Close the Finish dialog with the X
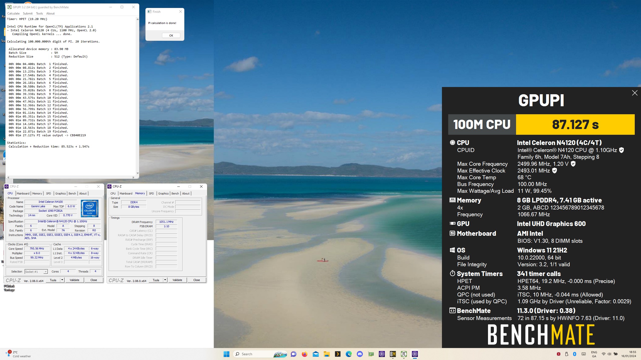 click(181, 11)
